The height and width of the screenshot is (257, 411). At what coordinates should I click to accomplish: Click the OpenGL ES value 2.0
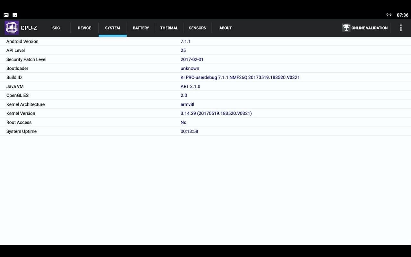184,95
